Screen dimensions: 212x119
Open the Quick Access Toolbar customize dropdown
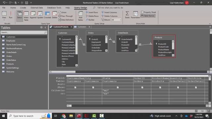pyautogui.click(x=31, y=3)
